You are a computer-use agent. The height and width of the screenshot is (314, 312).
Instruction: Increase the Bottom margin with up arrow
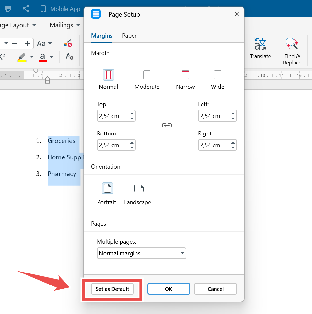132,143
